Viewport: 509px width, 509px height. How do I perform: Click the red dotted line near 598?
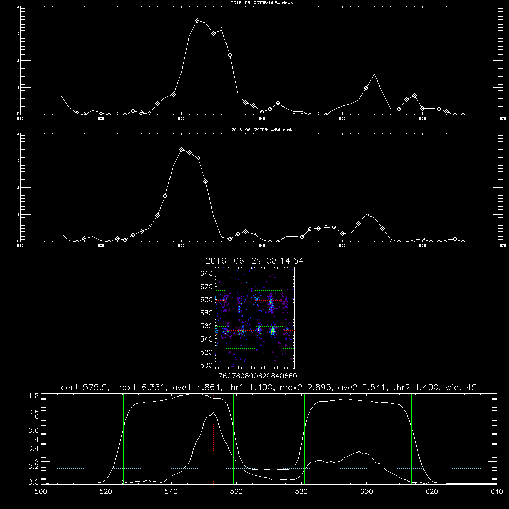coord(360,439)
